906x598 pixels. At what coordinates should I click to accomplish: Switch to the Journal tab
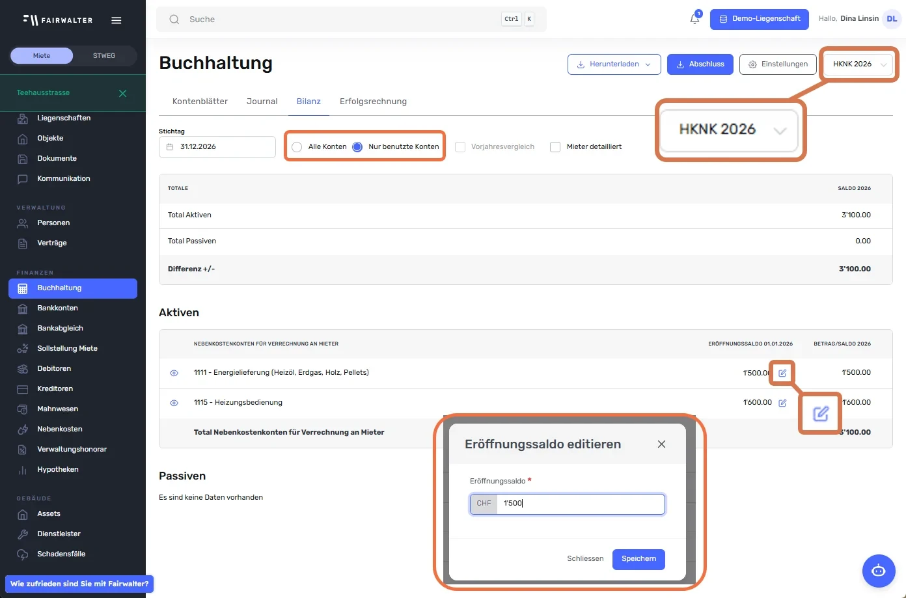262,102
